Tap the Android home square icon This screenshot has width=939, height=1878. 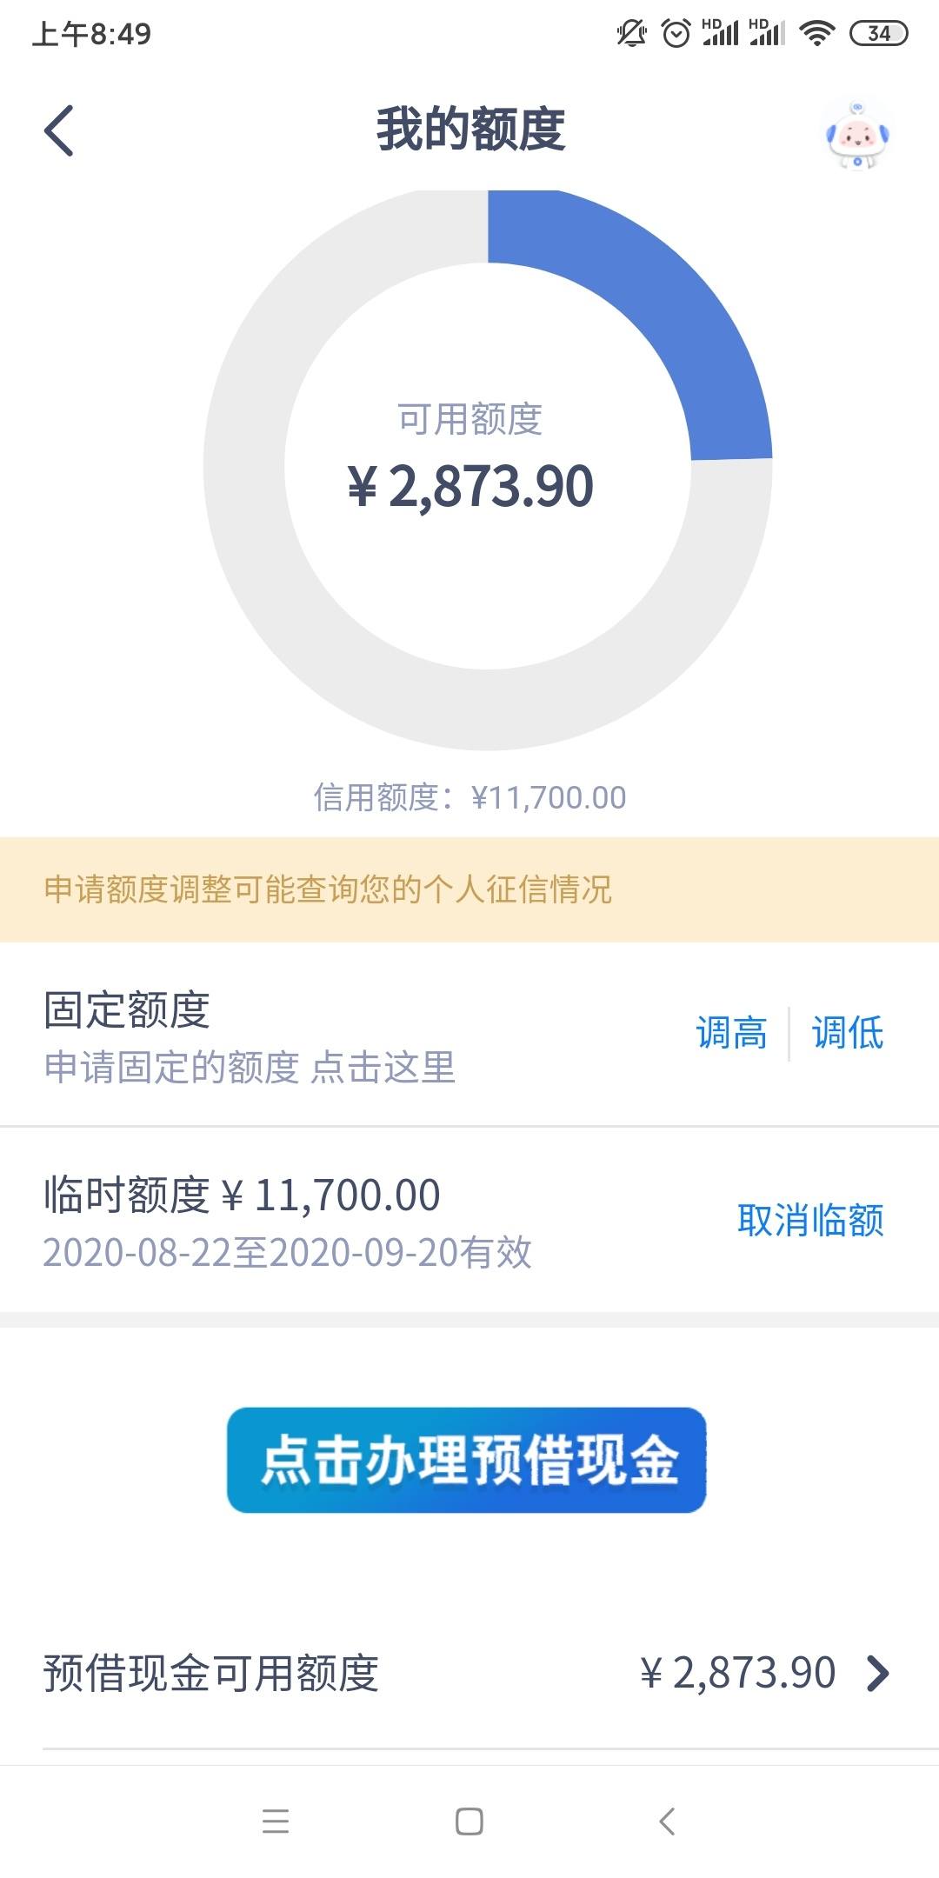[x=469, y=1821]
